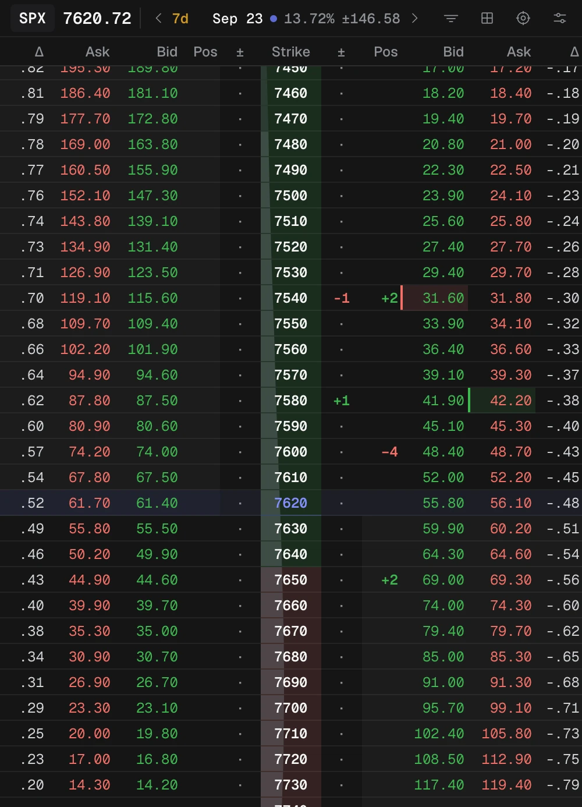This screenshot has height=807, width=582.
Task: Click put ask 48.70 at 7600
Action: 511,452
